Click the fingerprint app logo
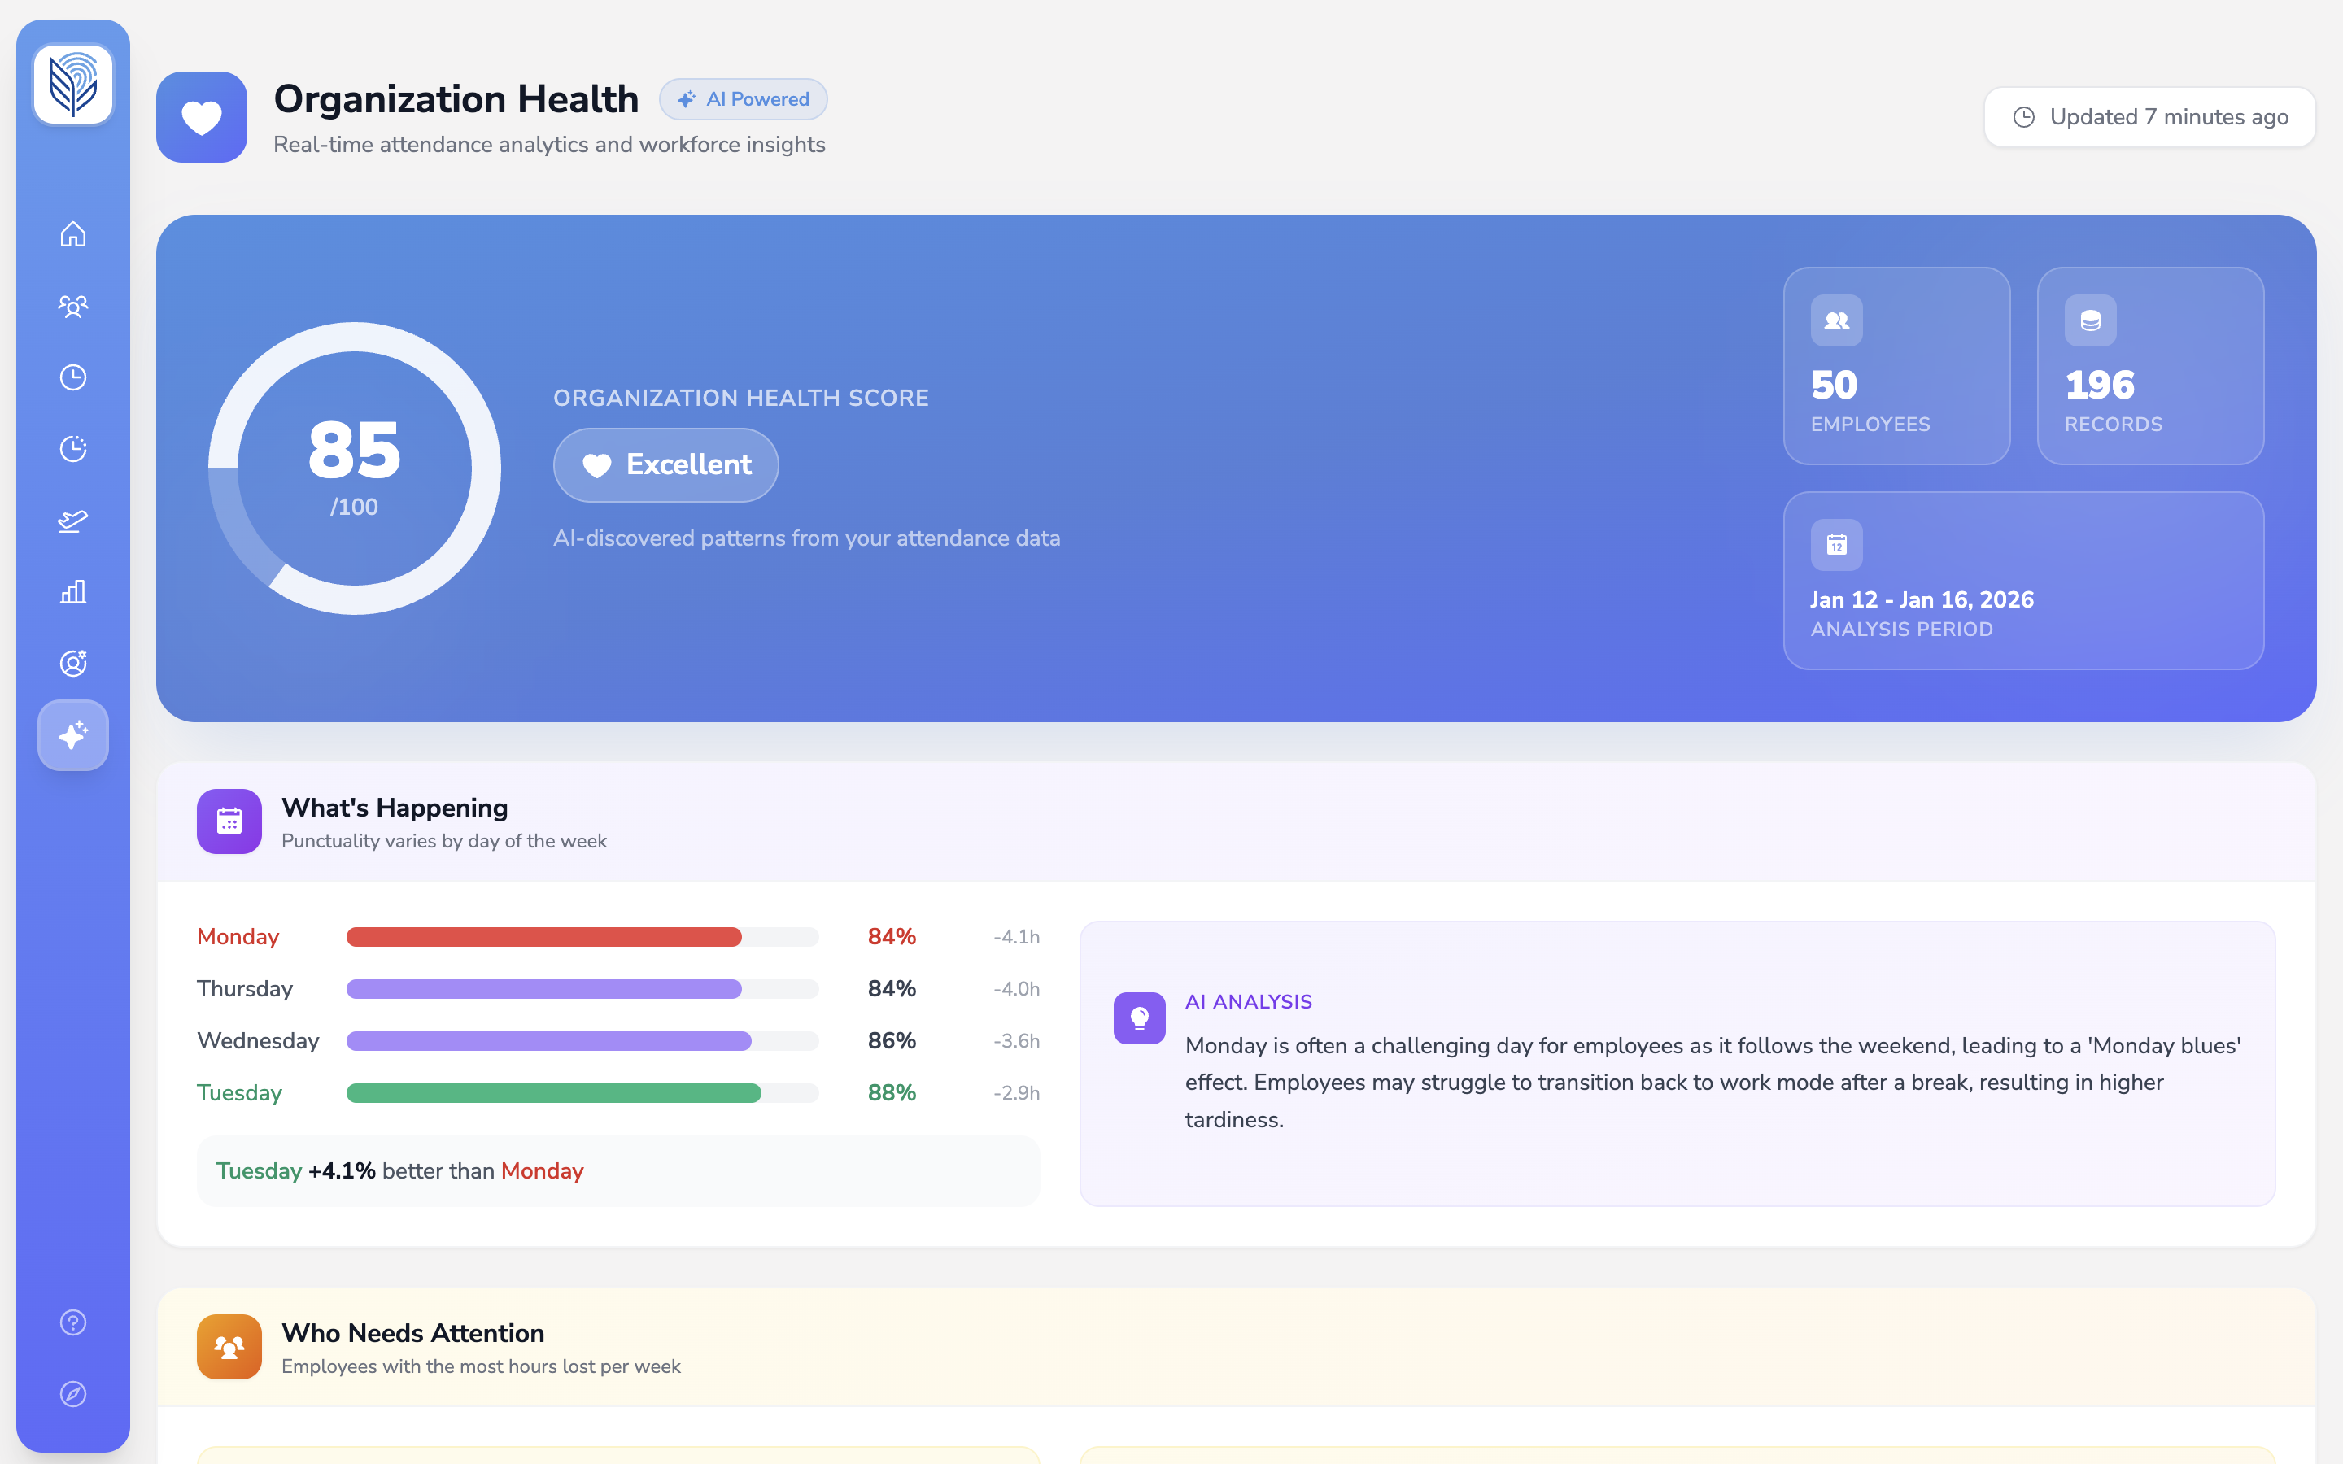2343x1464 pixels. 73,85
